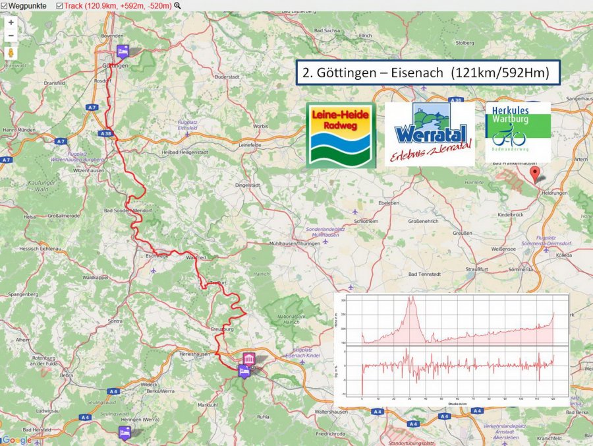Click the Weißensee town label
Screen dimensions: 593x446
coord(503,249)
